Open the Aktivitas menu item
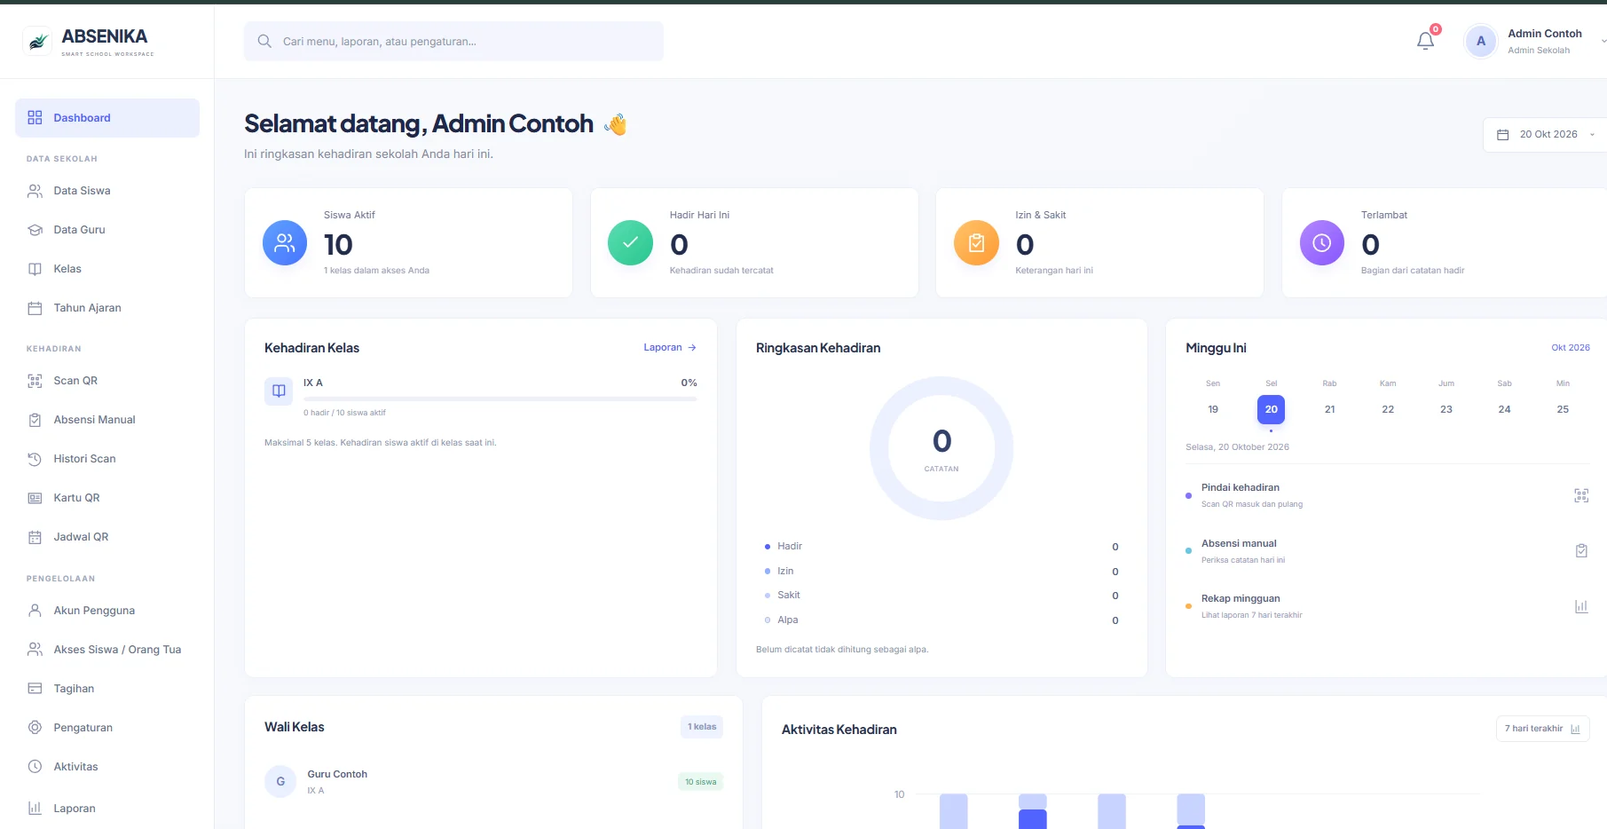This screenshot has width=1607, height=829. [107, 767]
